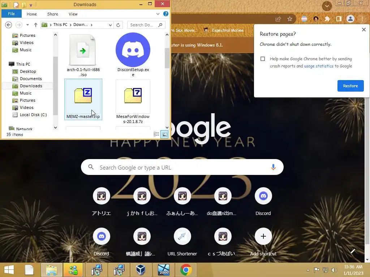Open Quick Access Toolbar customize dropdown
This screenshot has height=277, width=370.
pyautogui.click(x=31, y=5)
